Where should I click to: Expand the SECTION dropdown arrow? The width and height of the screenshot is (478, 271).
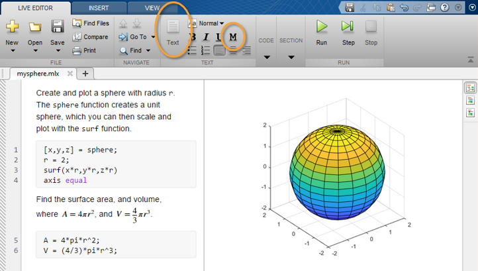pos(291,57)
